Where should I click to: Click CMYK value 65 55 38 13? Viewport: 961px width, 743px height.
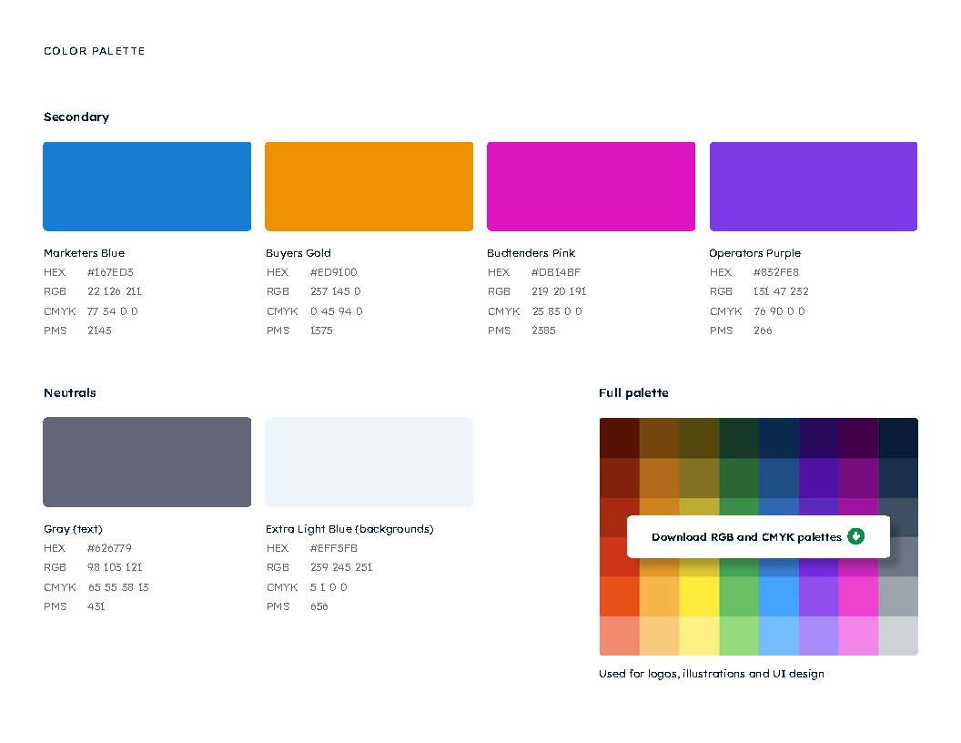pos(118,587)
